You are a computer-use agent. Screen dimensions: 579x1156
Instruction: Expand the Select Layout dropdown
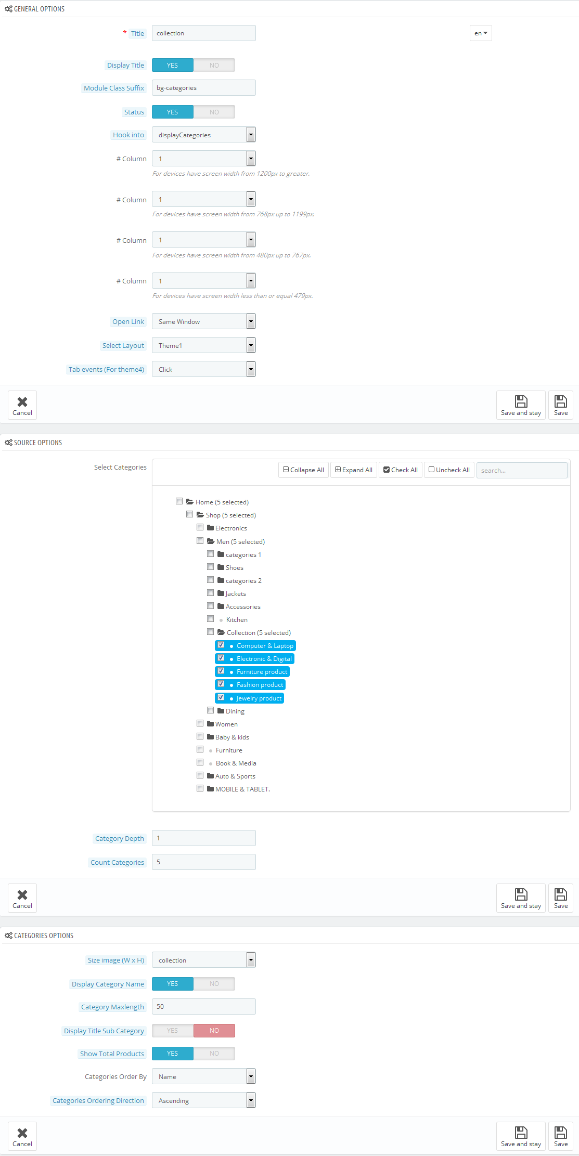(x=203, y=345)
